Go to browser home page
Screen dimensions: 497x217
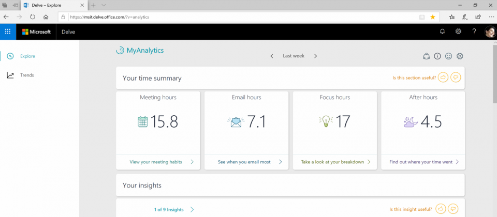click(46, 17)
